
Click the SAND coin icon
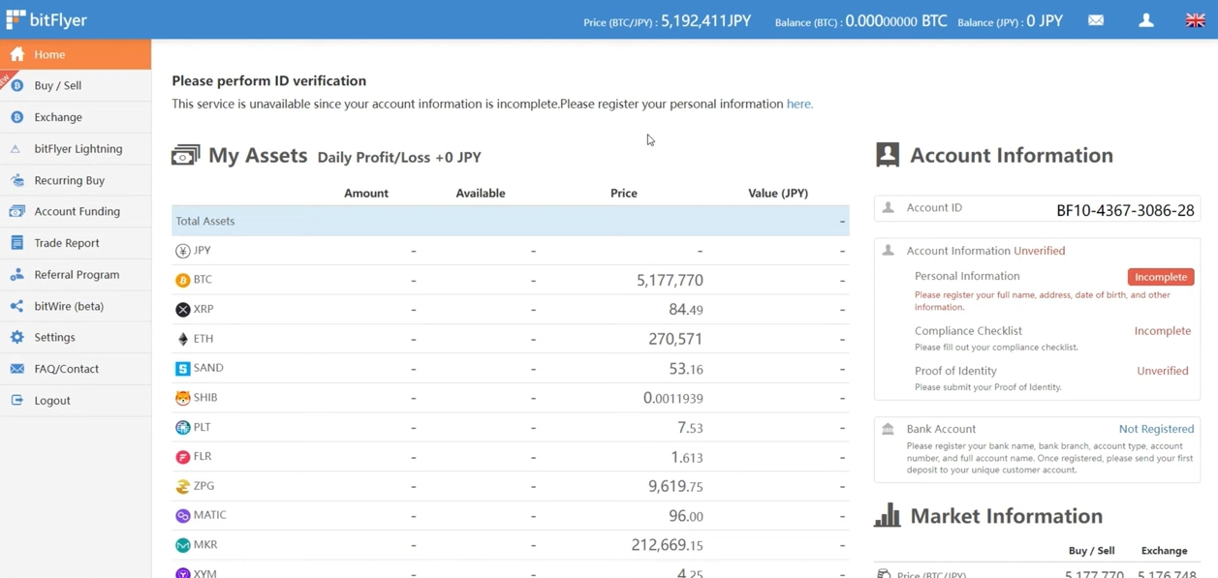[182, 369]
